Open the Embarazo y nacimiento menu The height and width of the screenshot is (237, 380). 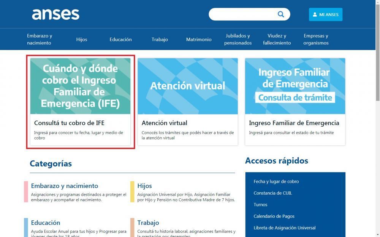point(40,39)
